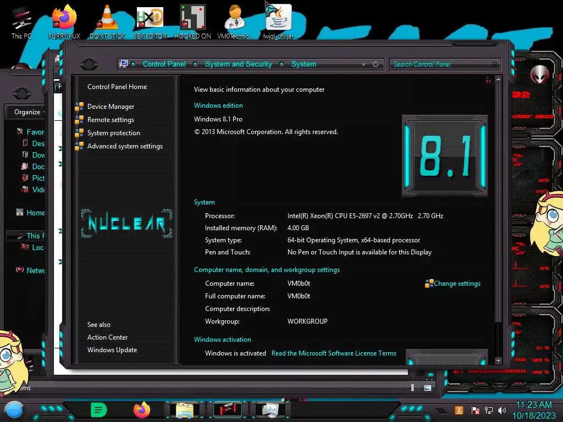Click Organize in the Explorer window behind

[27, 112]
